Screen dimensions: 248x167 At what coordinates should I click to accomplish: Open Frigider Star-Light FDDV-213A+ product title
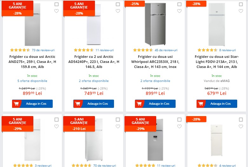[217, 62]
